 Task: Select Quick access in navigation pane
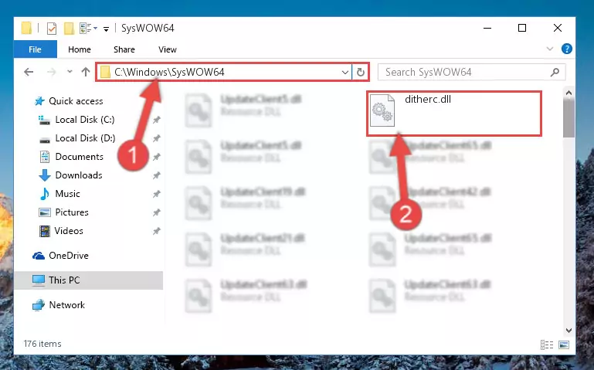[x=76, y=101]
